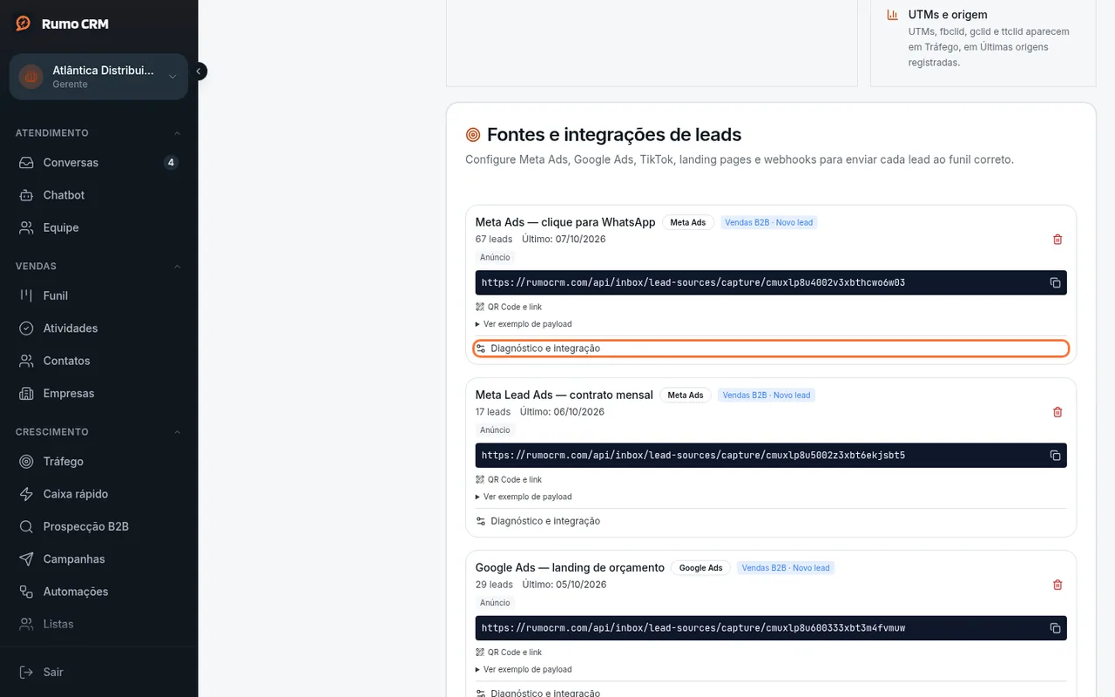The height and width of the screenshot is (697, 1115).
Task: Open Listas in the sidebar
Action: click(98, 624)
